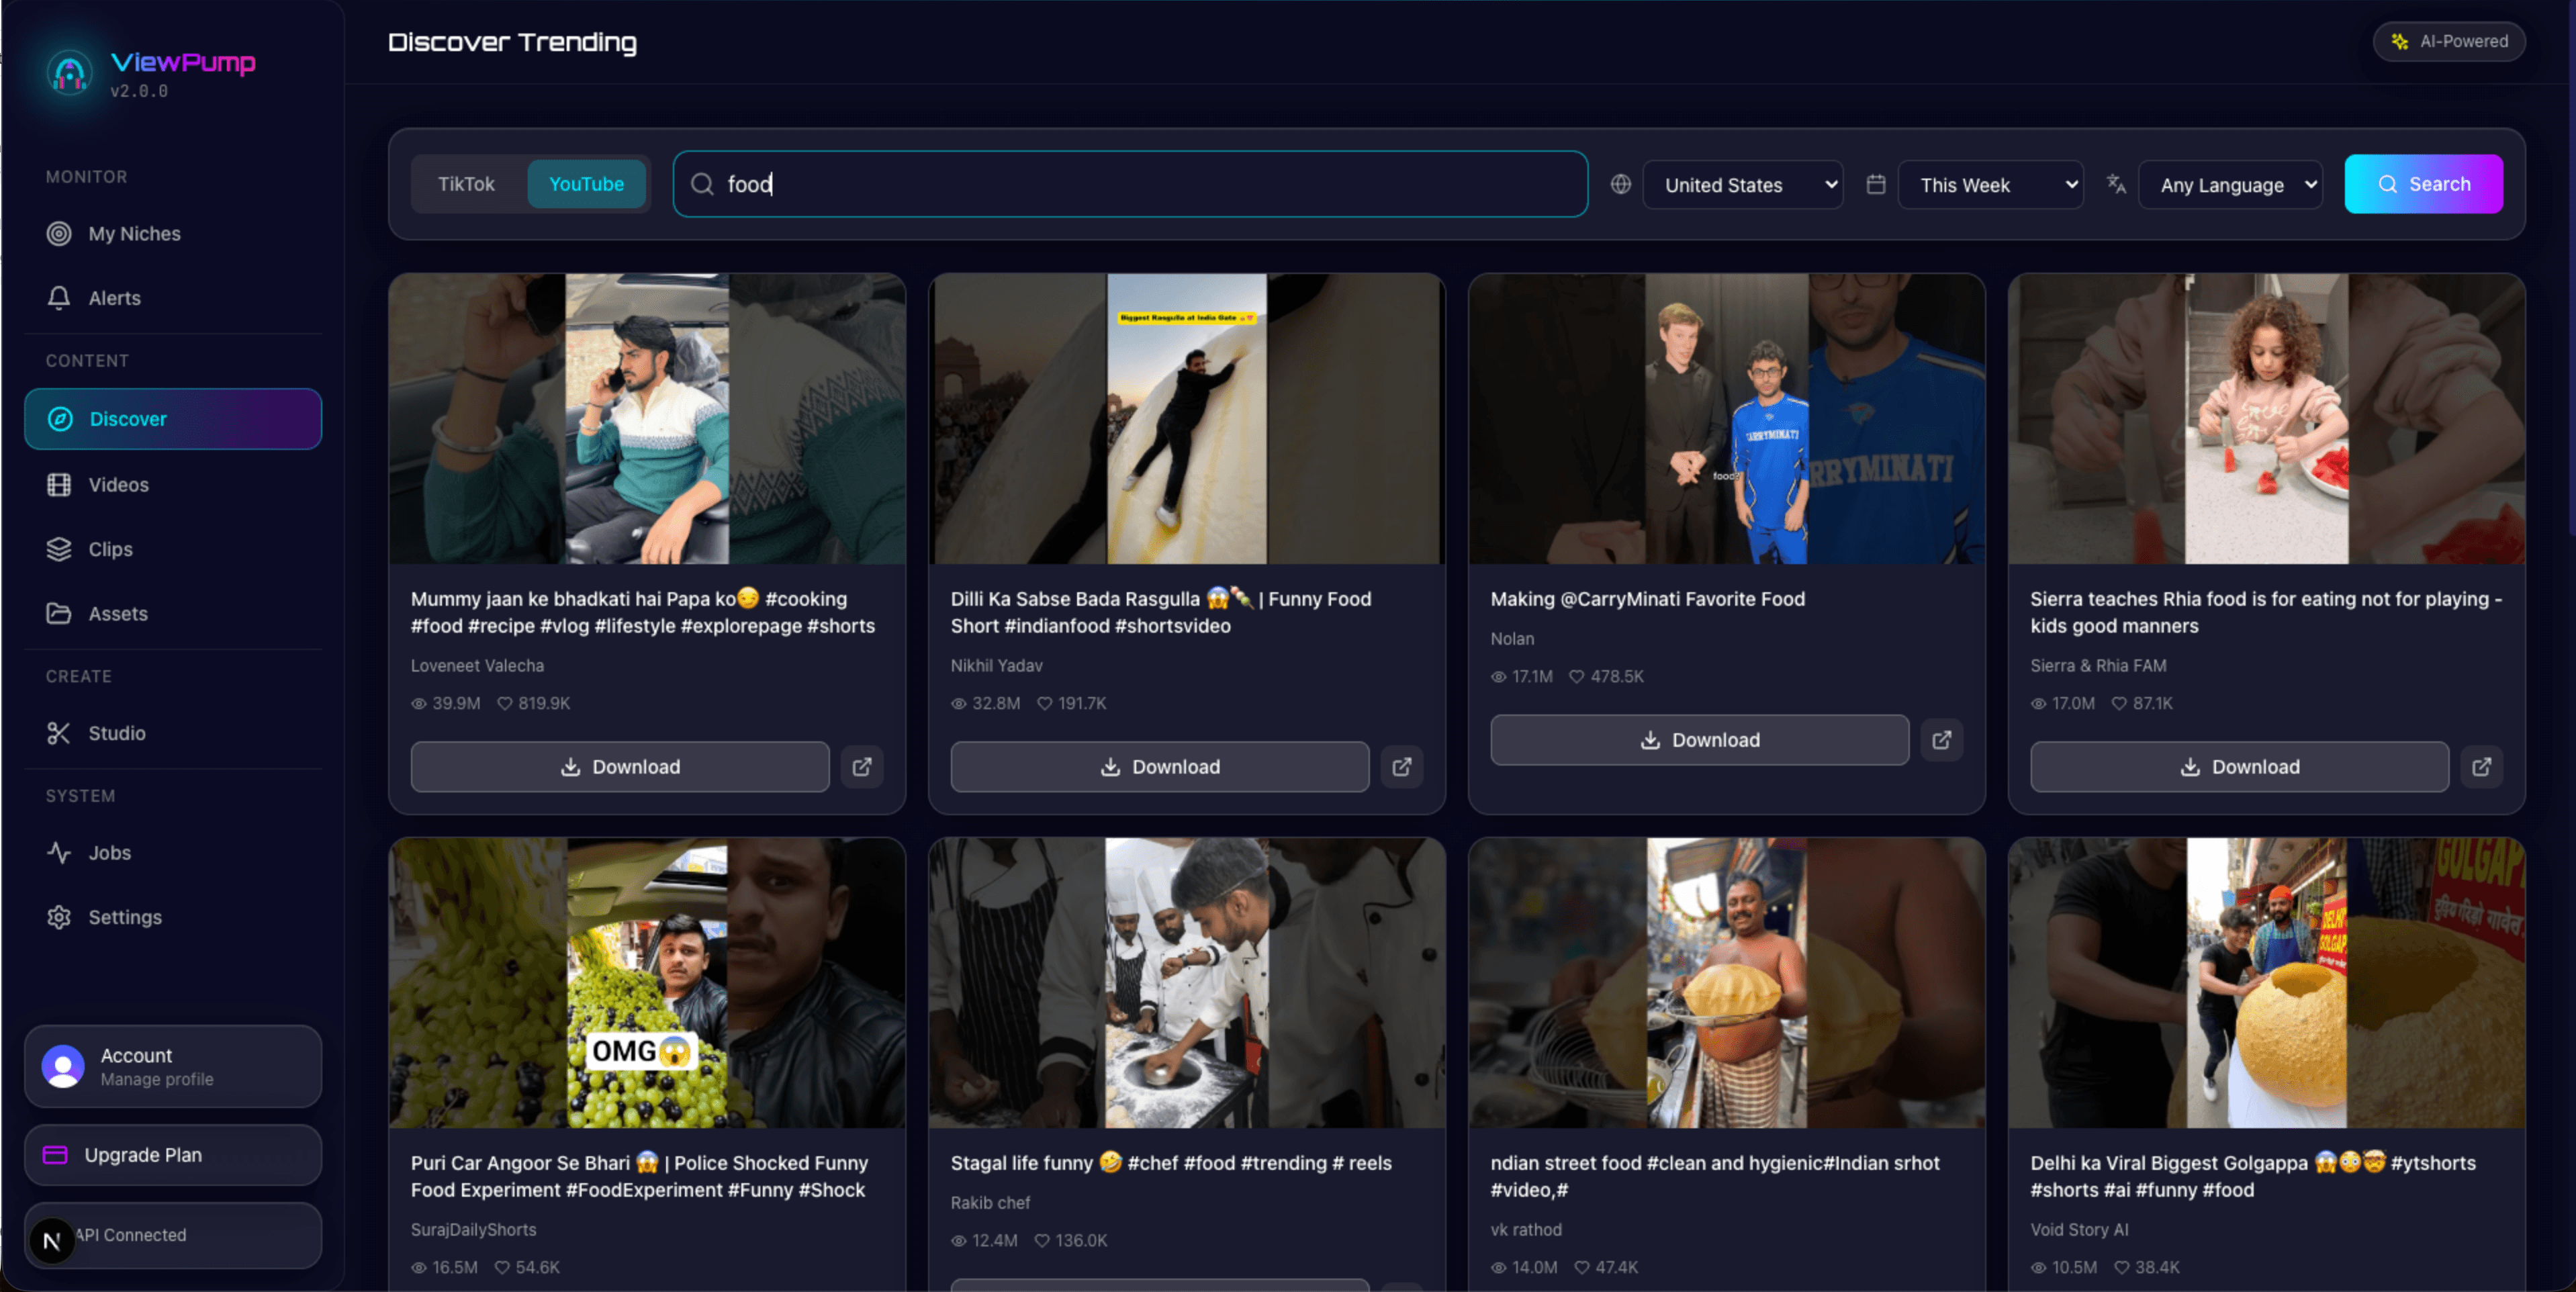Click the Assets folder icon

pos(60,613)
